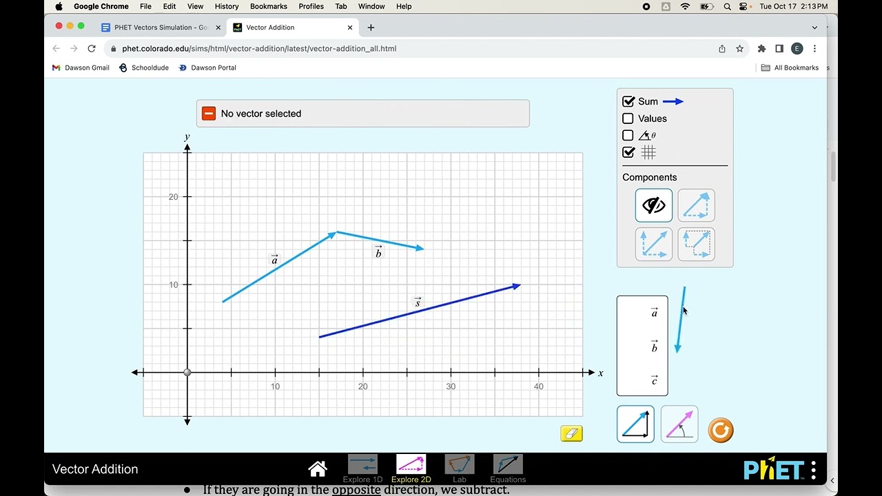This screenshot has width=882, height=496.
Task: Open the Help menu
Action: coord(404,6)
